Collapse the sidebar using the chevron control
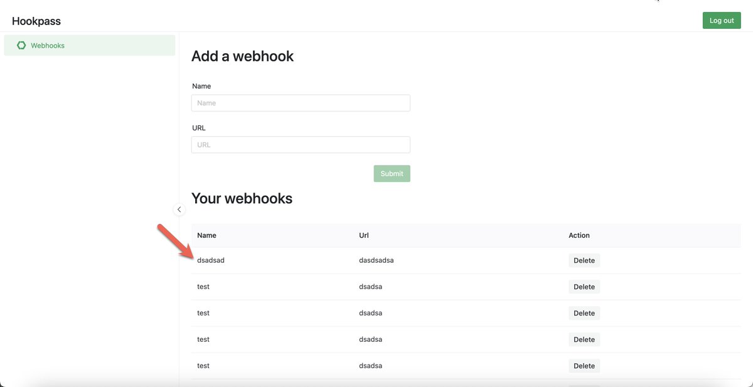 pos(179,209)
